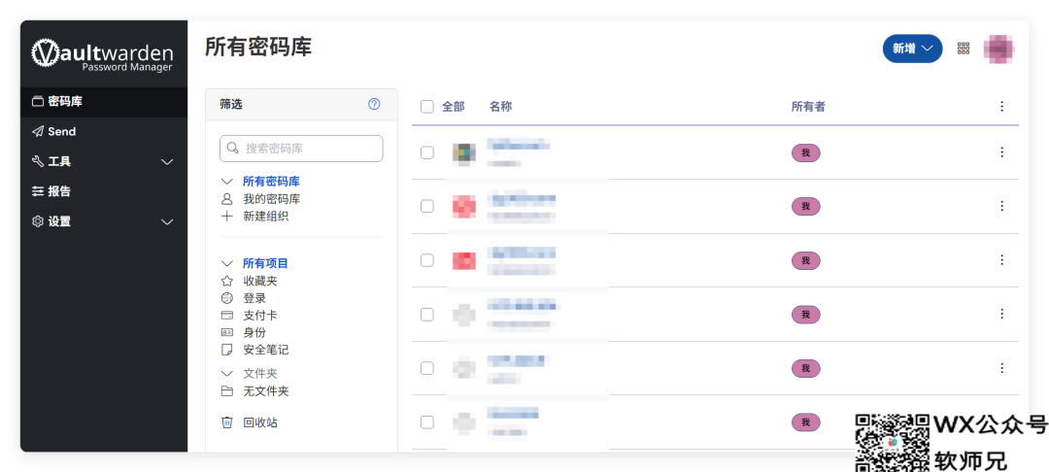Click the trash can icon beside 回收站

point(227,422)
